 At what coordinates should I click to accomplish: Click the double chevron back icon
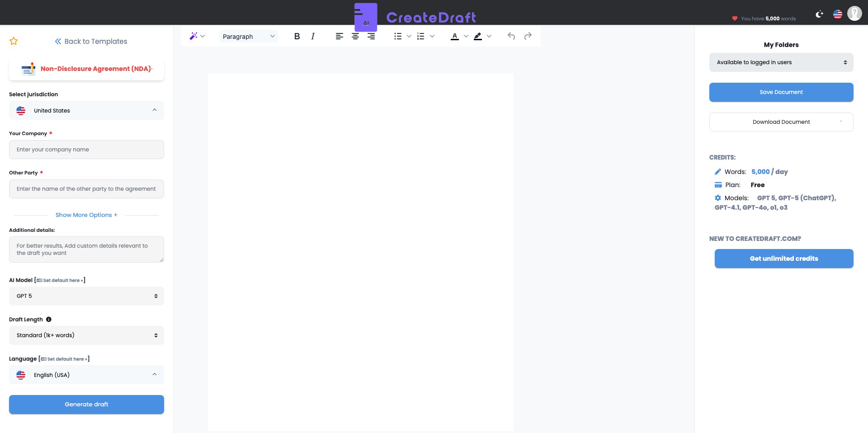(58, 41)
